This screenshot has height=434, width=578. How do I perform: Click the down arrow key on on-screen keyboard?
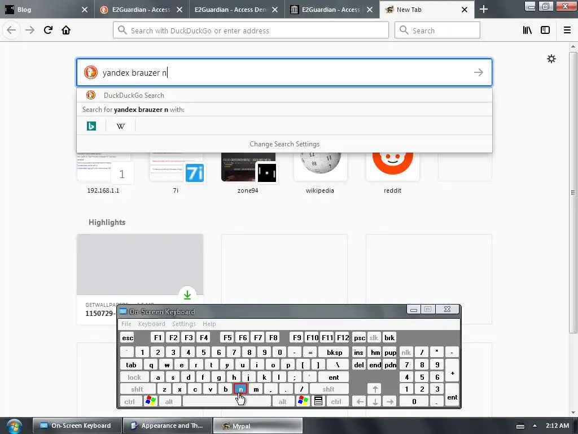click(375, 402)
